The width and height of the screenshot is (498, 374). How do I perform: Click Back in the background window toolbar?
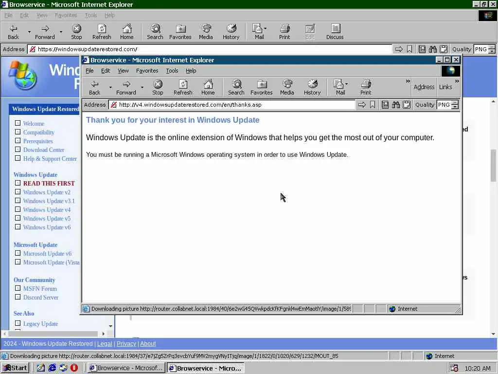click(13, 32)
